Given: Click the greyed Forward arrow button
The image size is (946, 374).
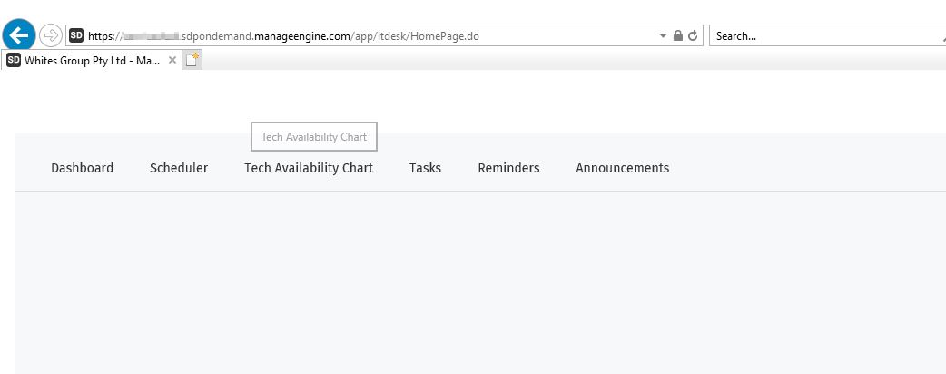Looking at the screenshot, I should (51, 35).
